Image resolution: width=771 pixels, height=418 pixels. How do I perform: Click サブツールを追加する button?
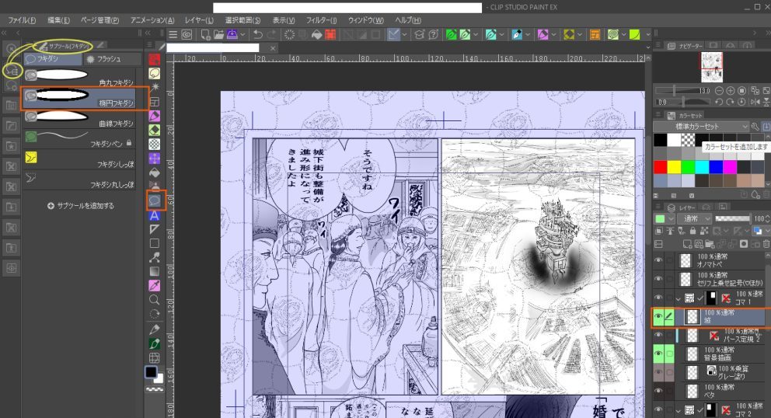coord(81,206)
